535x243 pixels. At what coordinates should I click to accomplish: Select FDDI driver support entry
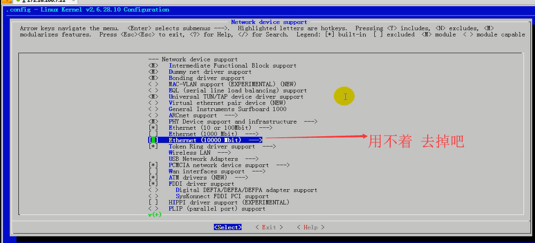(201, 184)
